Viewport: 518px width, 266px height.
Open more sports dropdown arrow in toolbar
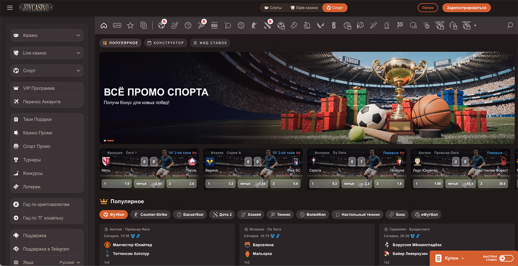click(x=475, y=26)
